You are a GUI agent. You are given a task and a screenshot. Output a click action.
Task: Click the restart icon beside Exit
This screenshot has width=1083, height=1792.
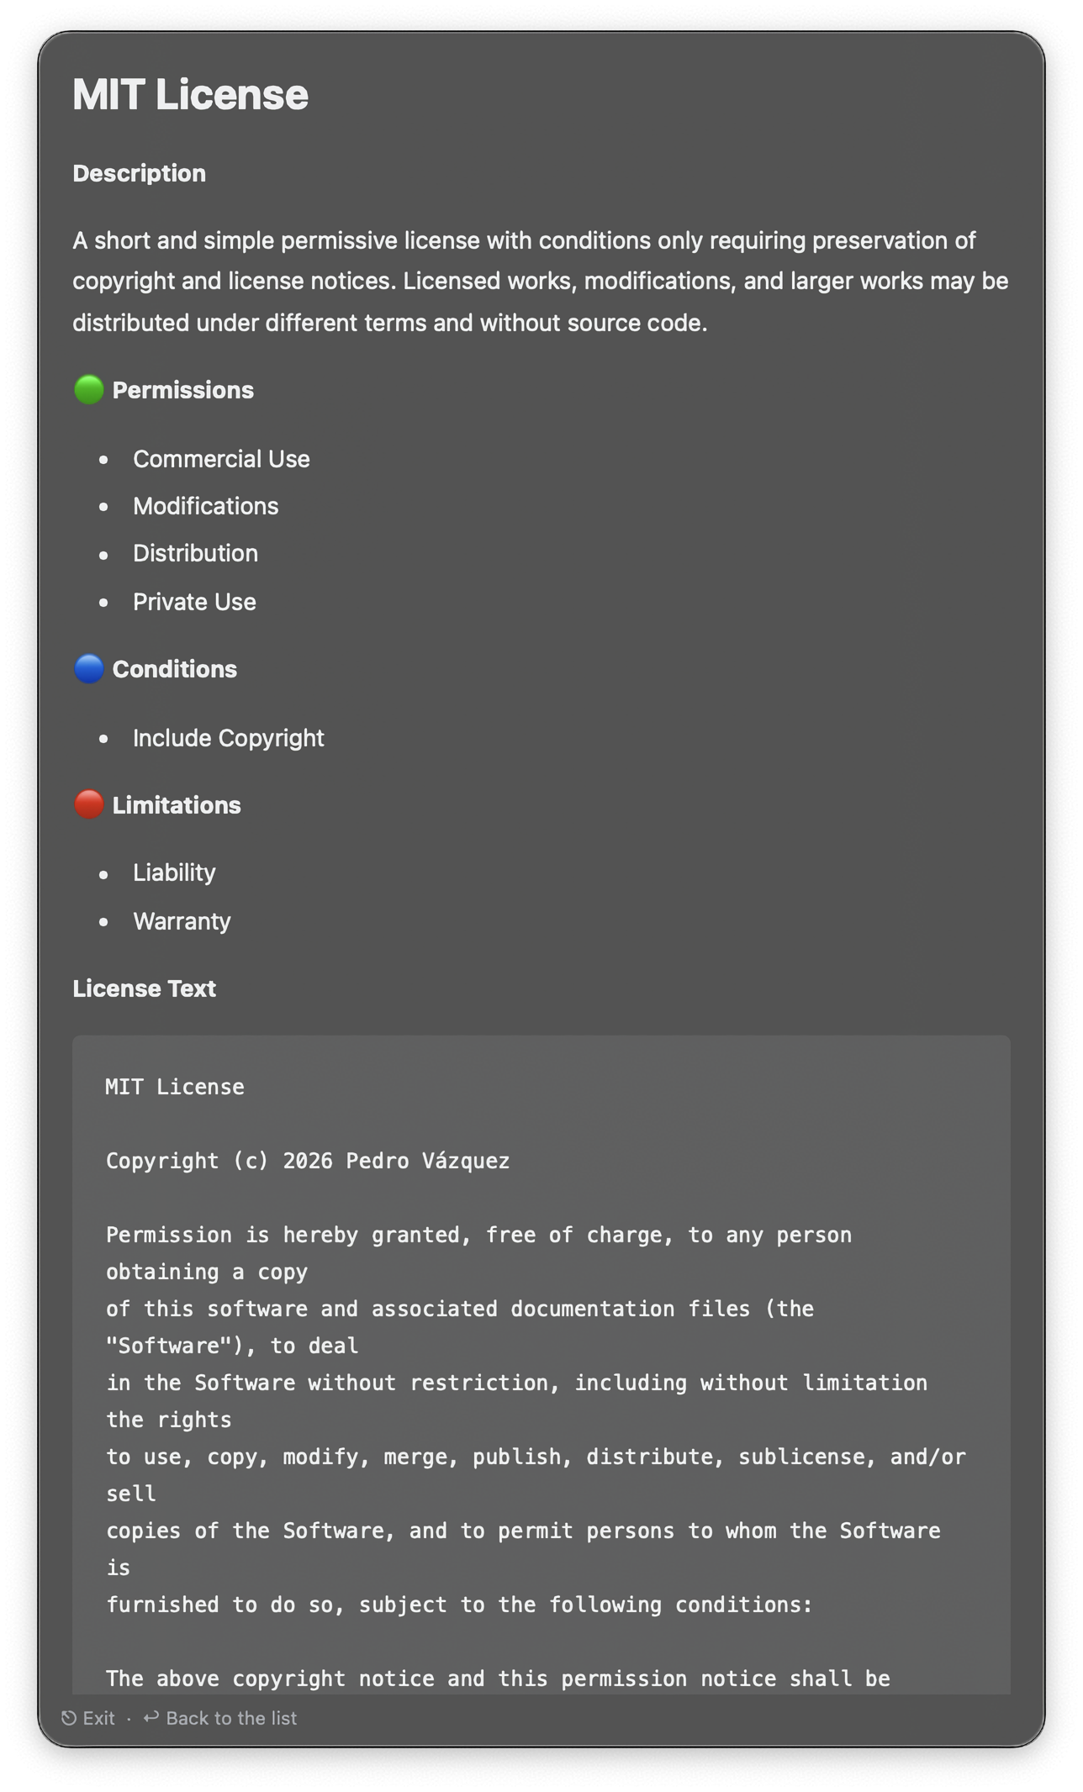67,1717
